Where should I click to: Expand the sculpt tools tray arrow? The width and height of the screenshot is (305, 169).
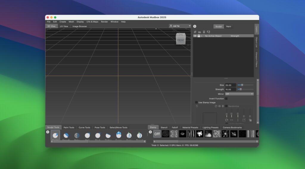48,132
